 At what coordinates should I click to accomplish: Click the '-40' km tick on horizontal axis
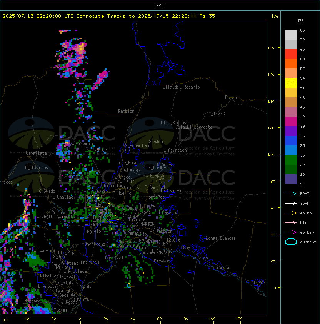(x=25, y=319)
